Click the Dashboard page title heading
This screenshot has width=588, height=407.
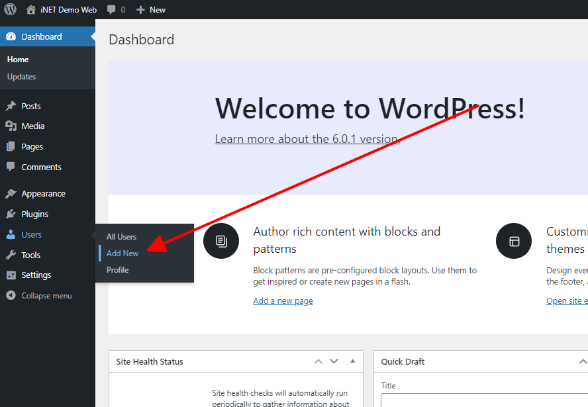pos(142,39)
